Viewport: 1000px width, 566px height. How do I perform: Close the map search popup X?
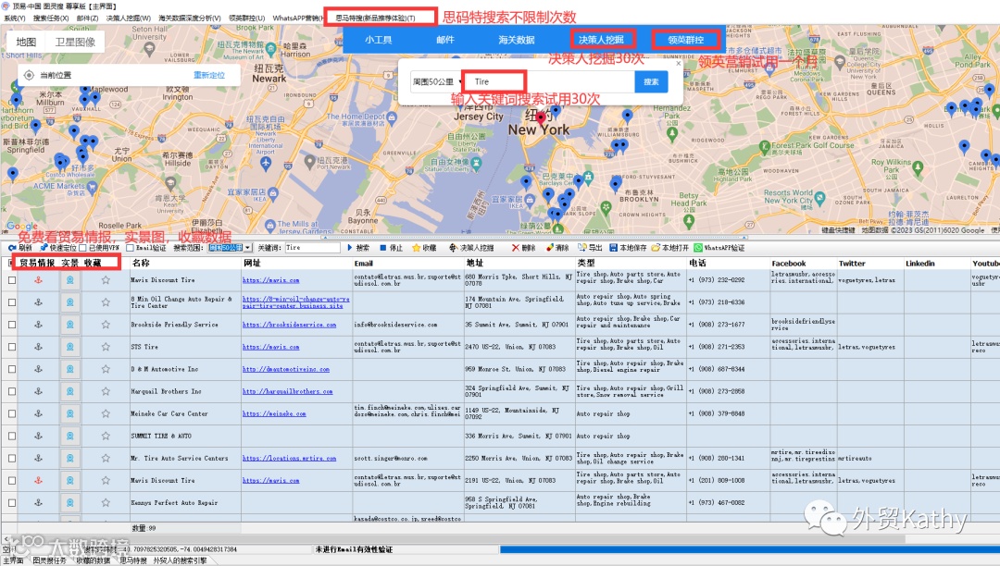(678, 64)
